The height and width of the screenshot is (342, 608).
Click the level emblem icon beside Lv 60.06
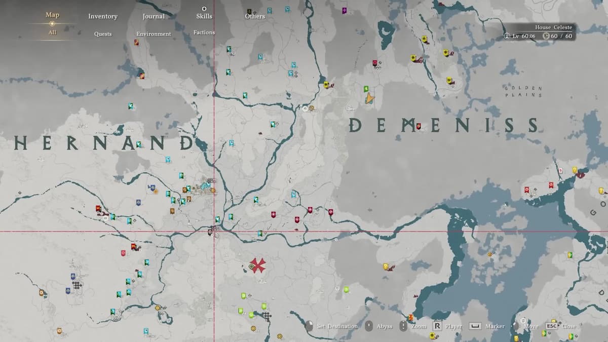507,36
